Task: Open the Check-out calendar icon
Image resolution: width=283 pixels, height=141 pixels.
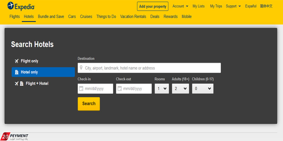Action: tap(120, 88)
